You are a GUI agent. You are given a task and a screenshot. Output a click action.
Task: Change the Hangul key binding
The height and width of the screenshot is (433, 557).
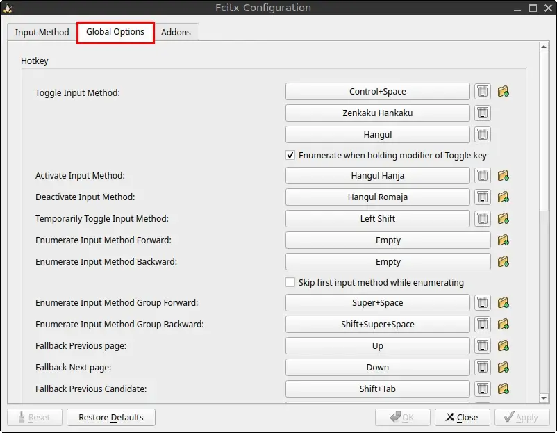(378, 135)
